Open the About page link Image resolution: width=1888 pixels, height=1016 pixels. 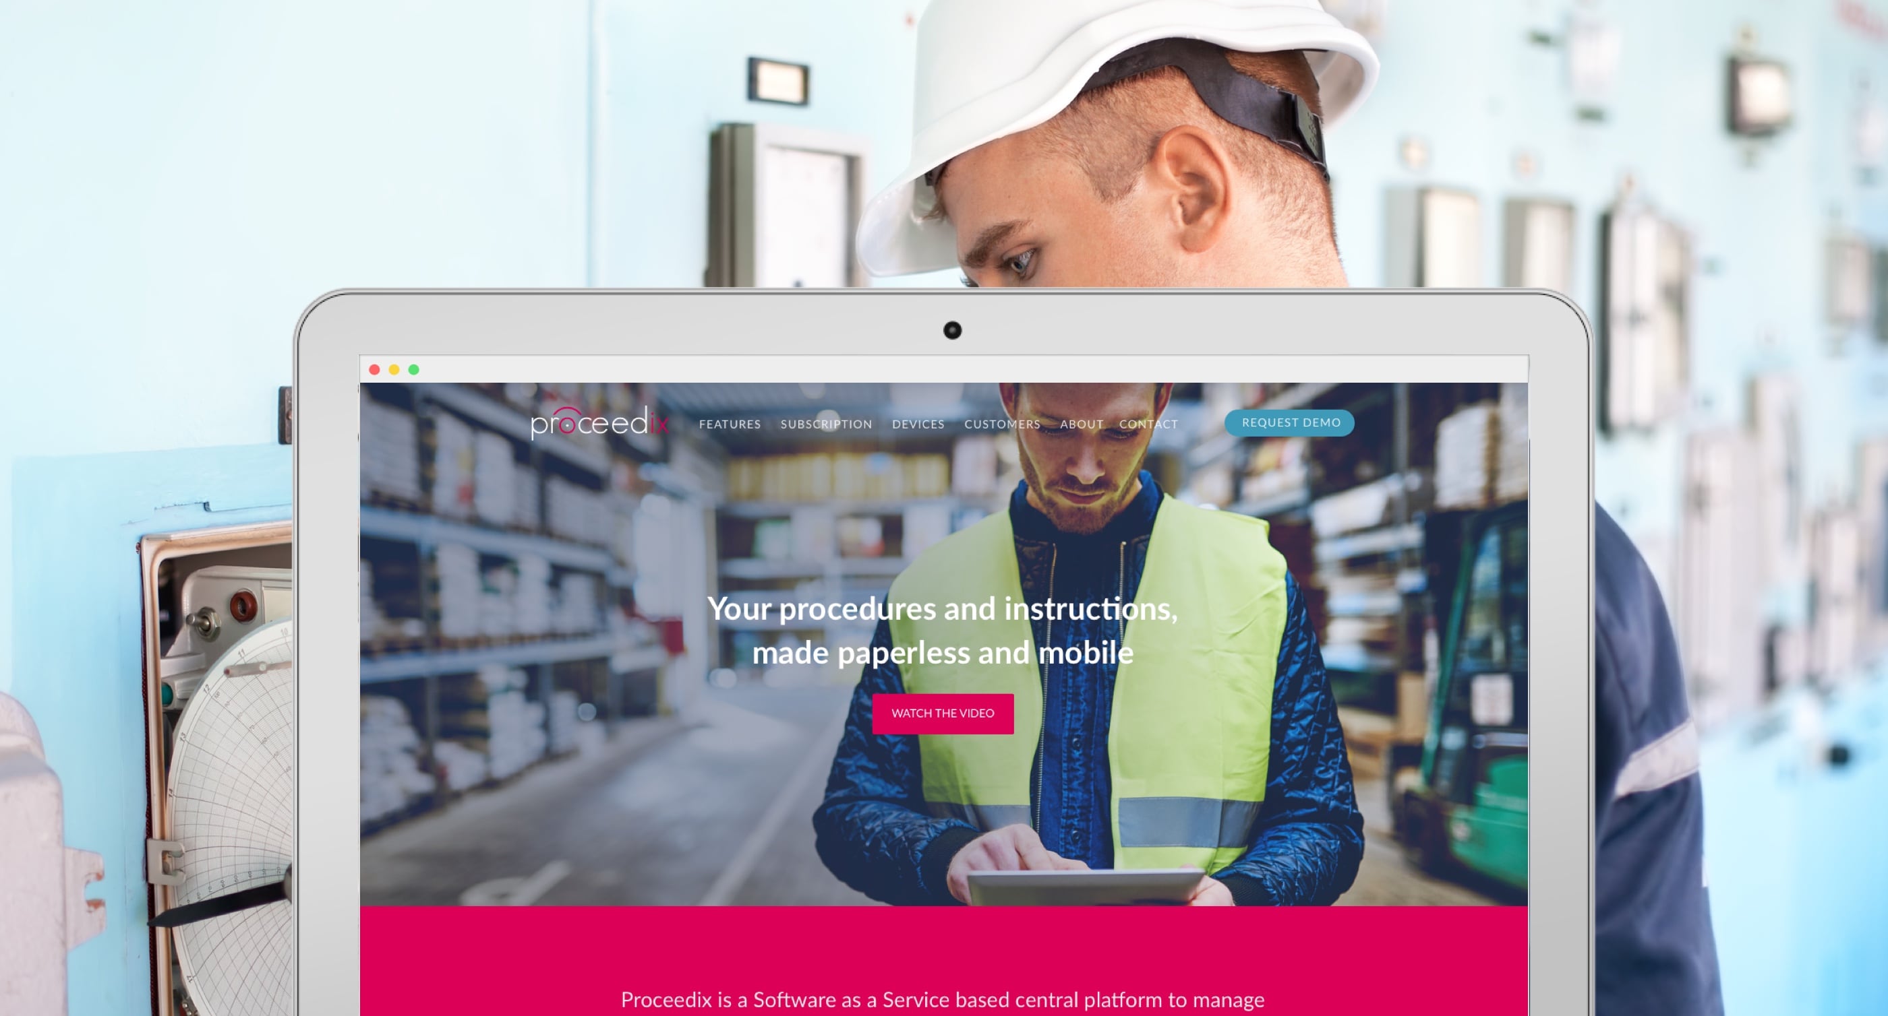click(x=1081, y=424)
